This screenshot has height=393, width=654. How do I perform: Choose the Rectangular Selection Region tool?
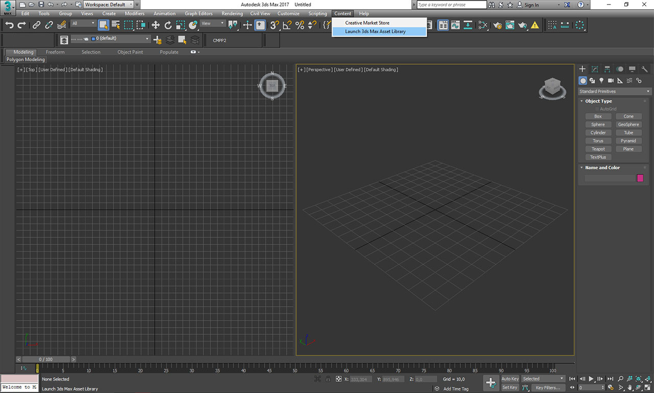coord(128,25)
